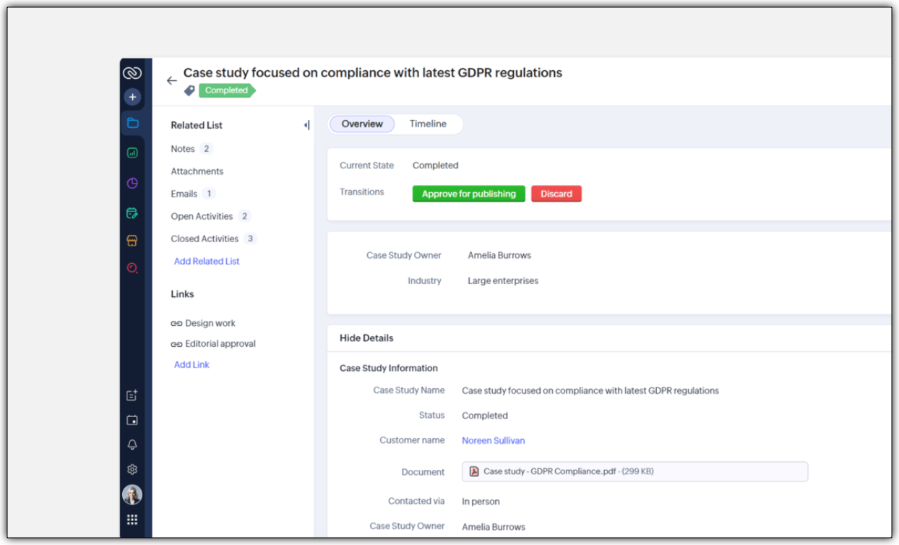Open the orange marketplace store icon
Screen dimensions: 899x545
pyautogui.click(x=132, y=241)
